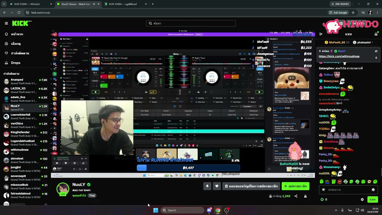Click NuuLY's live profile avatar
382x215 pixels.
[63, 189]
